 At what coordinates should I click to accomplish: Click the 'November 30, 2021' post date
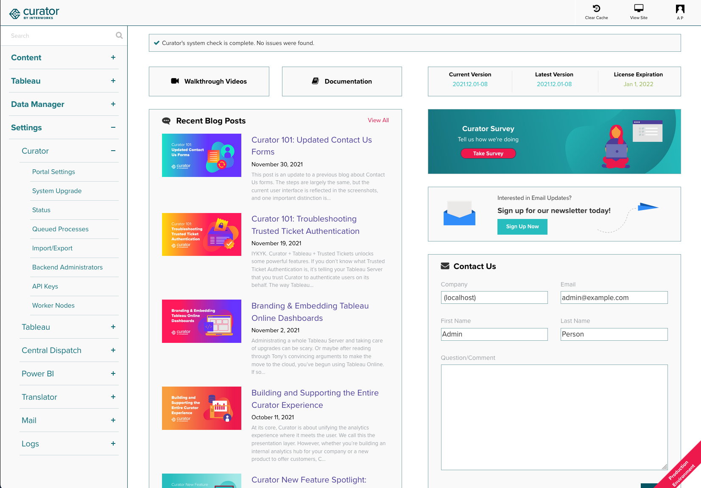(277, 164)
